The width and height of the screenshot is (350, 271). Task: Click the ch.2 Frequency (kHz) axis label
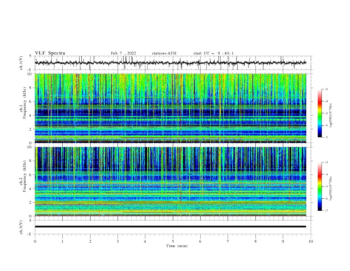[23, 182]
